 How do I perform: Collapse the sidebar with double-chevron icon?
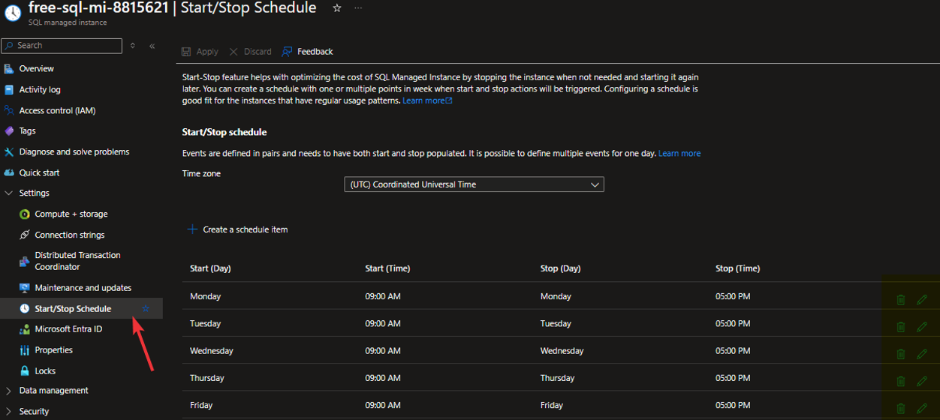152,46
